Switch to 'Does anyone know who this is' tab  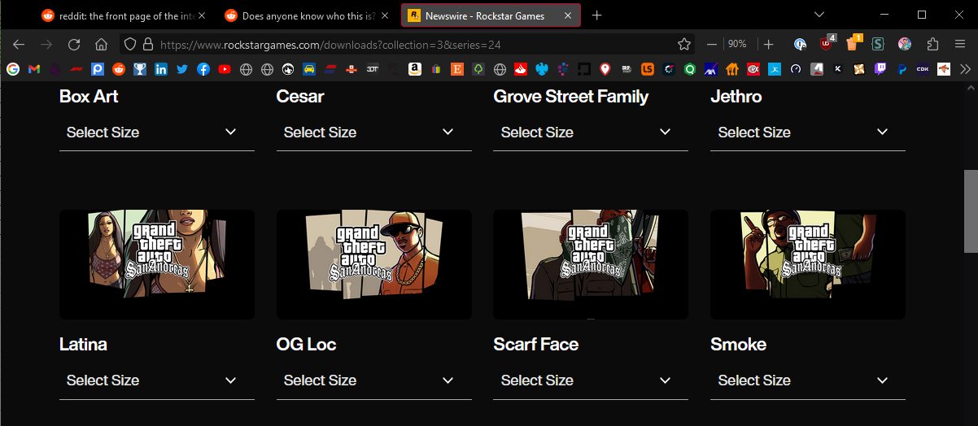[x=306, y=15]
